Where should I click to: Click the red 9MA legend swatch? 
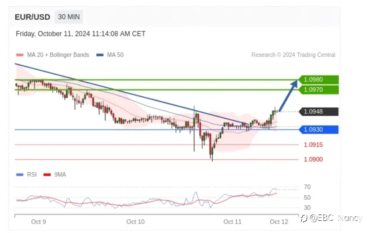click(x=47, y=175)
